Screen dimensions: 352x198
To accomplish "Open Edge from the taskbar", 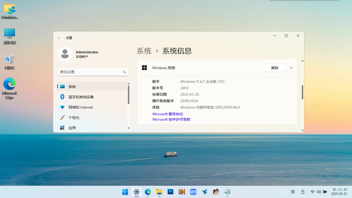I will coord(148,192).
